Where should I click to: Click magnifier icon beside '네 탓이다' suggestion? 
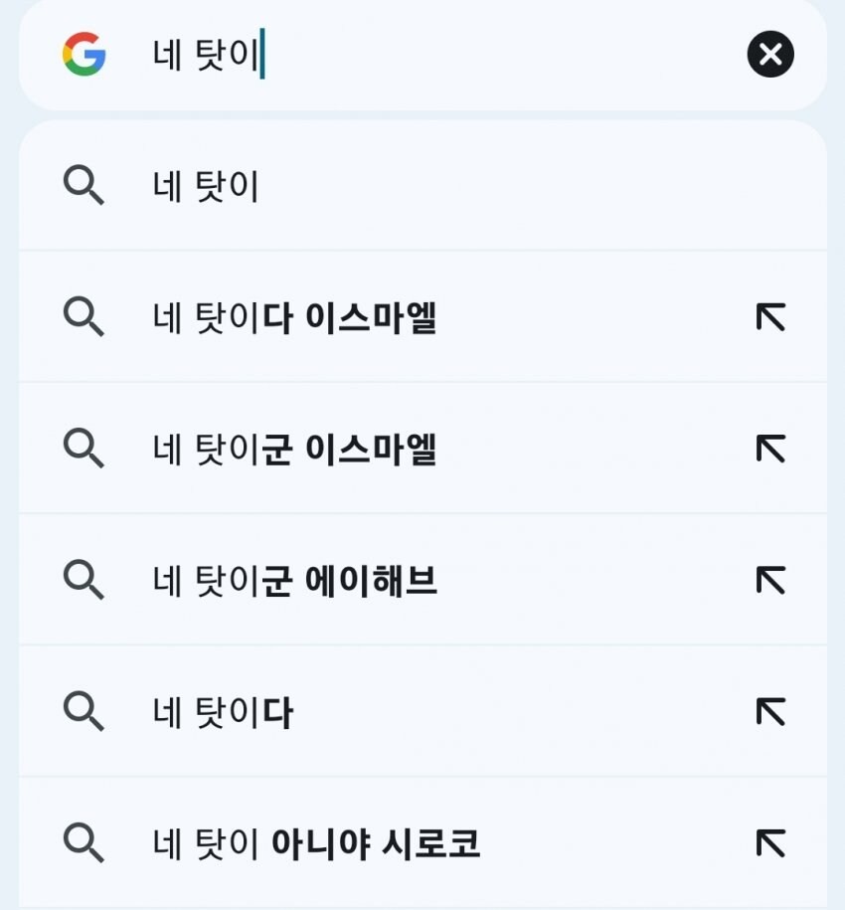pyautogui.click(x=84, y=711)
